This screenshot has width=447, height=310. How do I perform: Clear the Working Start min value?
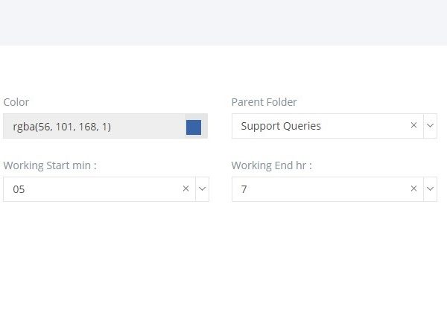point(186,189)
